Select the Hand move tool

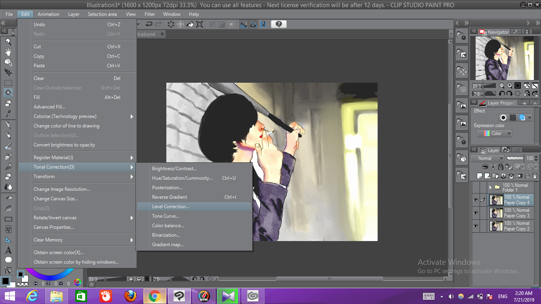[8, 52]
